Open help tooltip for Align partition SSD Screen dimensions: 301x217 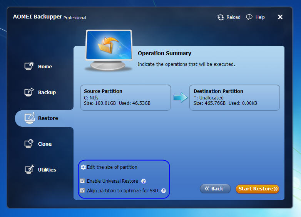[164, 191]
